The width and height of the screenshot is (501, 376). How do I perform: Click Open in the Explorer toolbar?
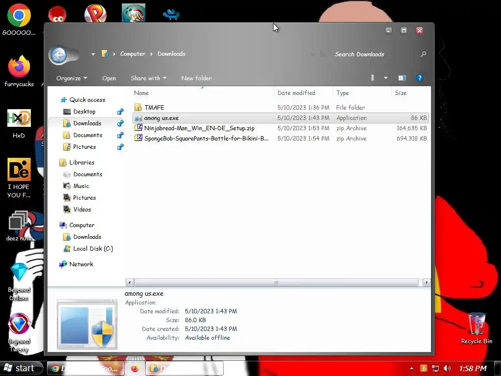coord(109,78)
